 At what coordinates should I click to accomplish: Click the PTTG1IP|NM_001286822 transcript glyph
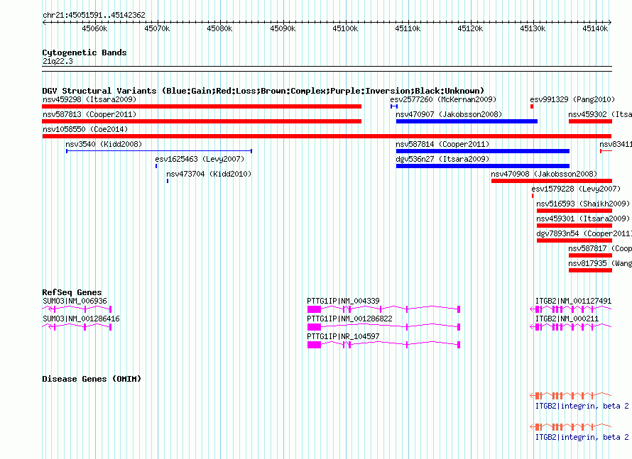click(383, 326)
